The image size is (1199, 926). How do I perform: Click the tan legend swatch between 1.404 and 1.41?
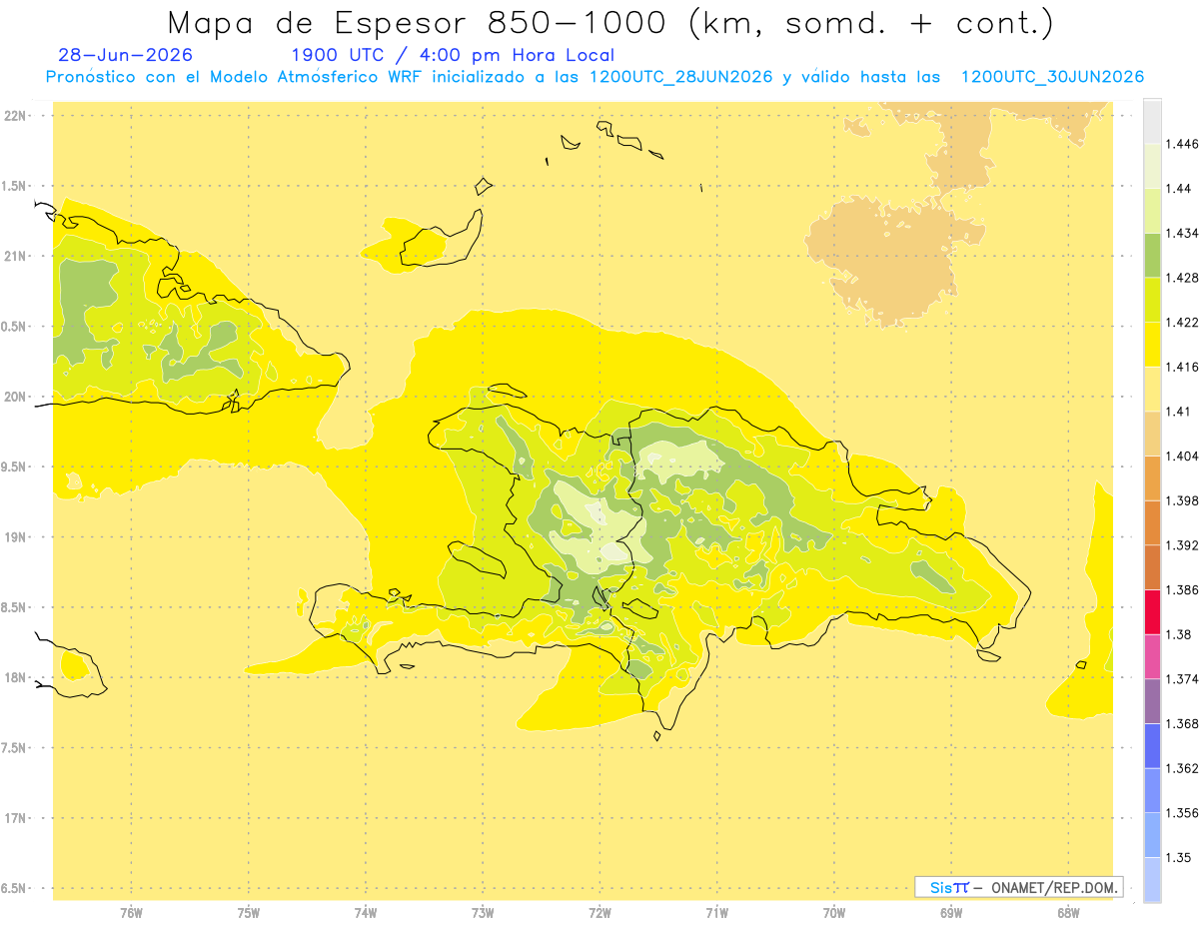point(1152,434)
